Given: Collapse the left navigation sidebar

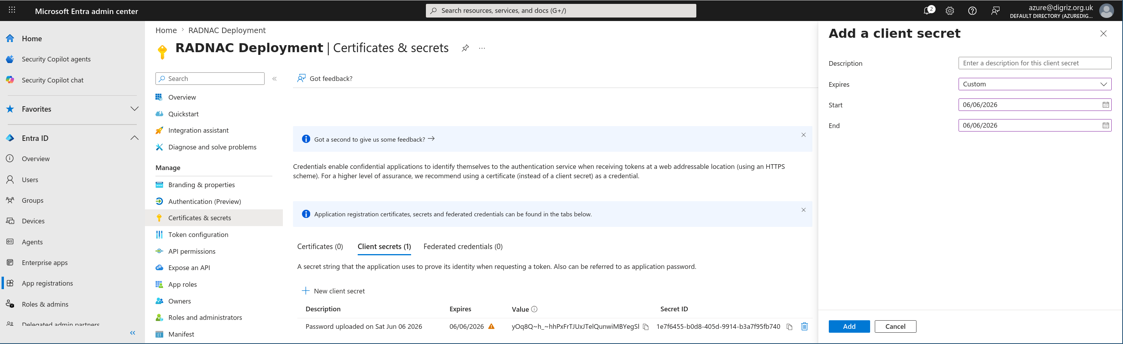Looking at the screenshot, I should pyautogui.click(x=133, y=333).
